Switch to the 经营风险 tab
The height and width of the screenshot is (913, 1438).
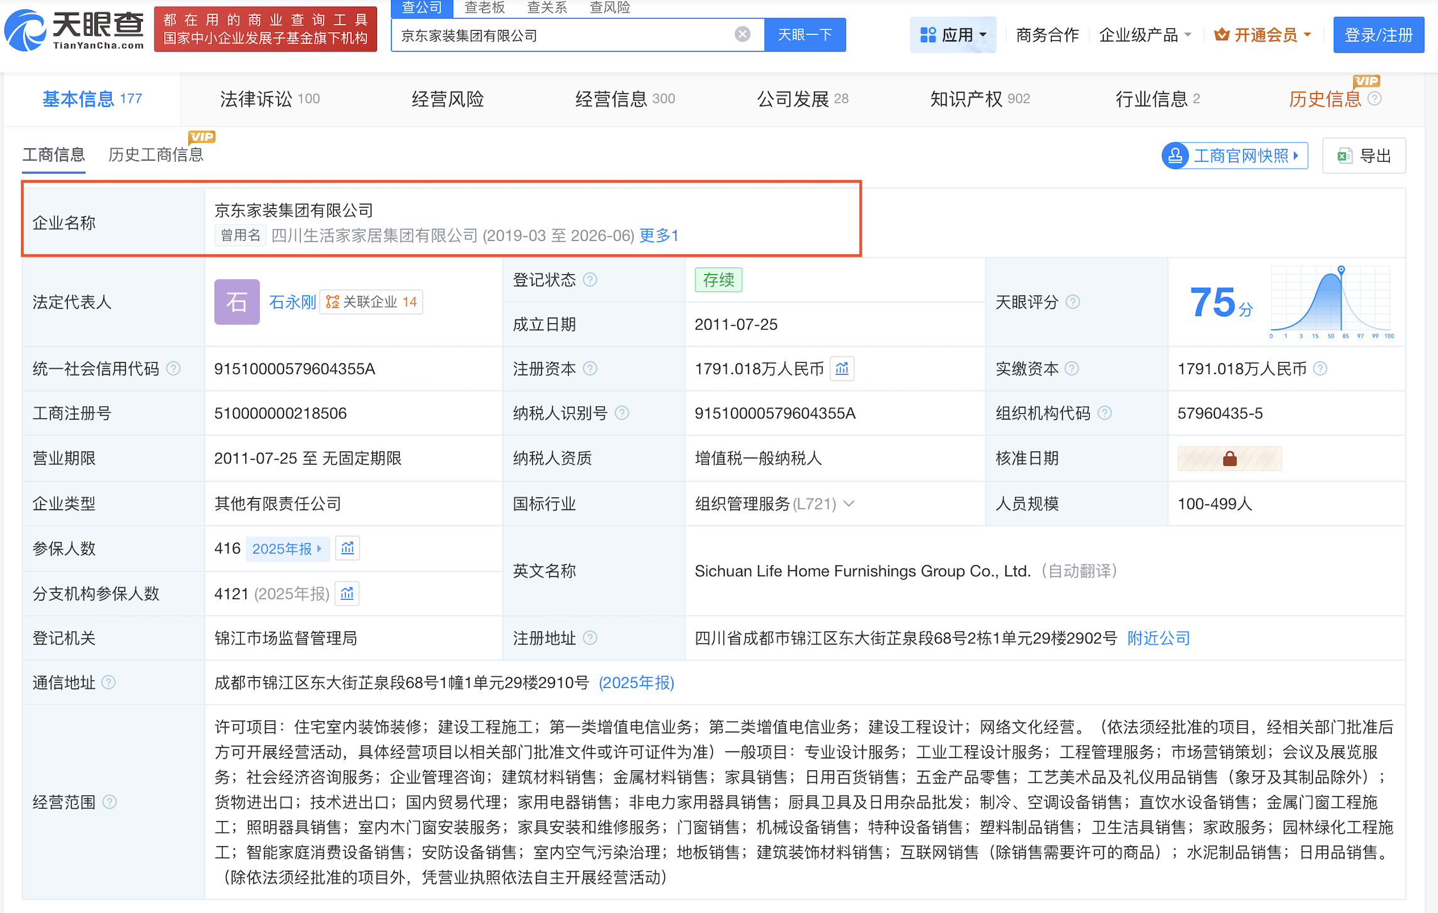(447, 99)
